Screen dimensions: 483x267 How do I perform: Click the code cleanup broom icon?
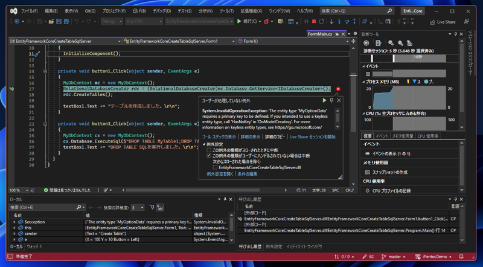pos(106,190)
